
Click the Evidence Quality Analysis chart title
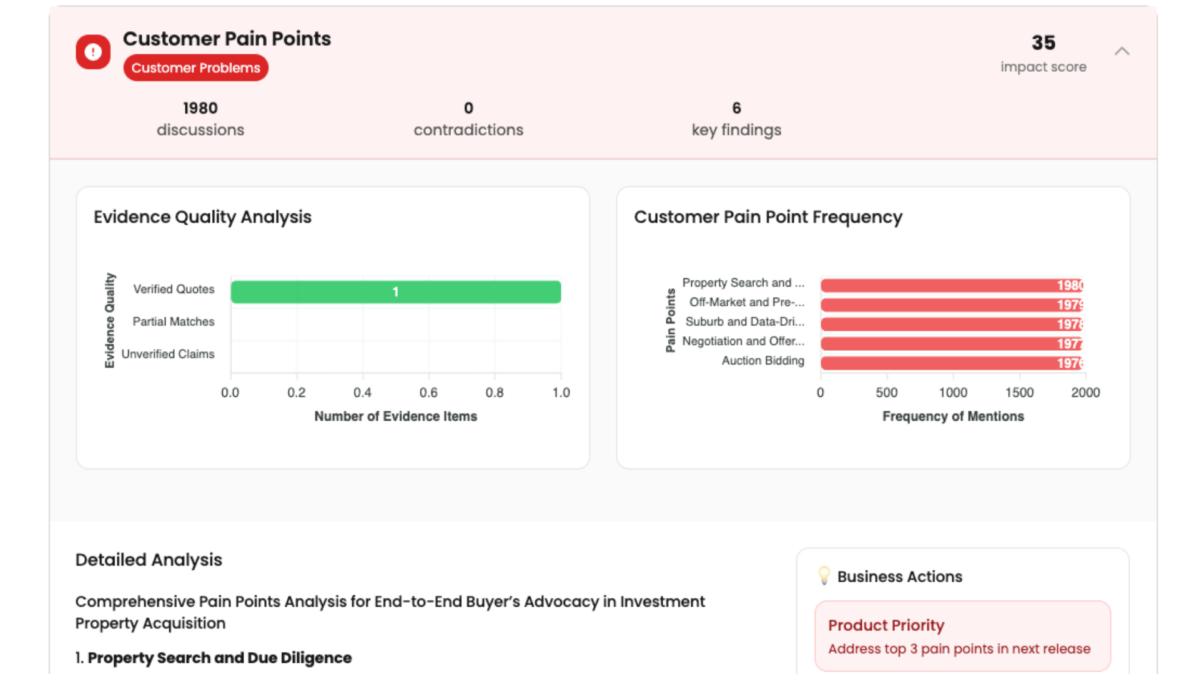coord(202,217)
